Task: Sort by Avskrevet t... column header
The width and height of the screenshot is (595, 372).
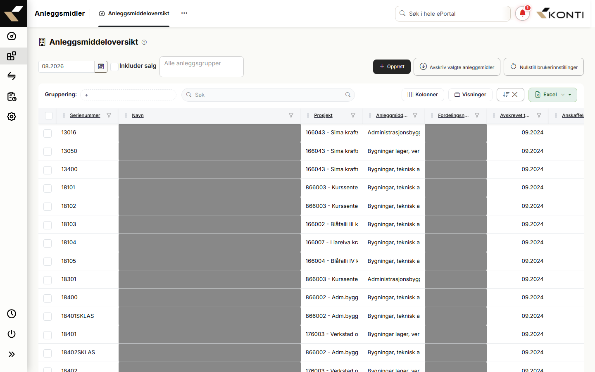Action: coord(514,115)
